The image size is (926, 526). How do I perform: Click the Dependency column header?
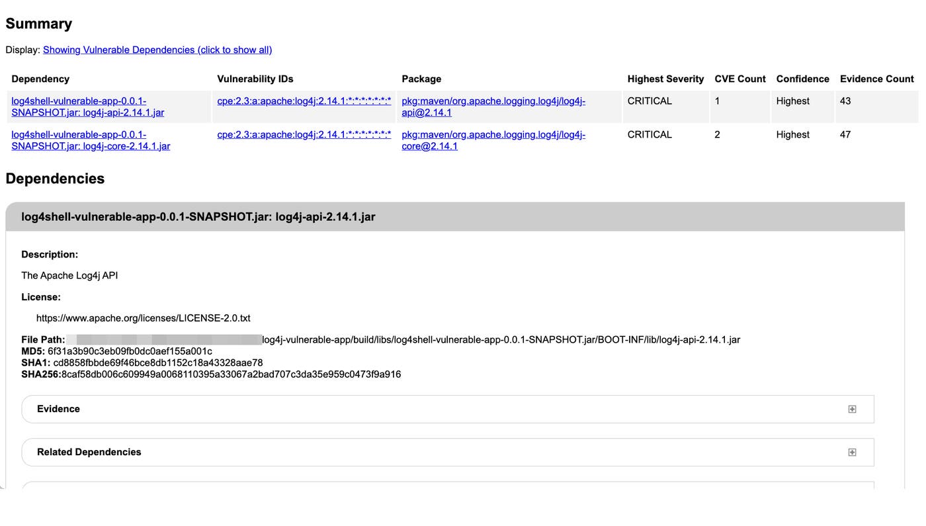click(x=40, y=79)
